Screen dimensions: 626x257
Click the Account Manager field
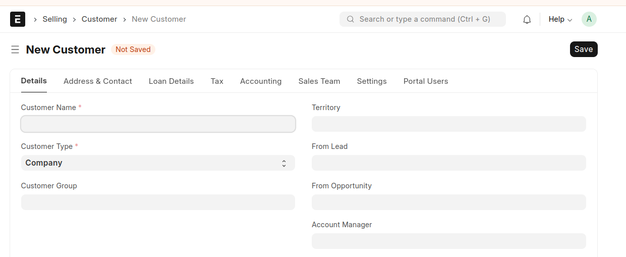448,241
